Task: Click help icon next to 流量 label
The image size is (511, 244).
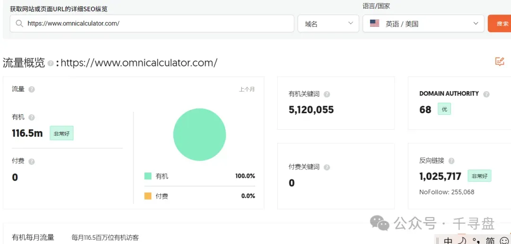Action: pyautogui.click(x=31, y=89)
